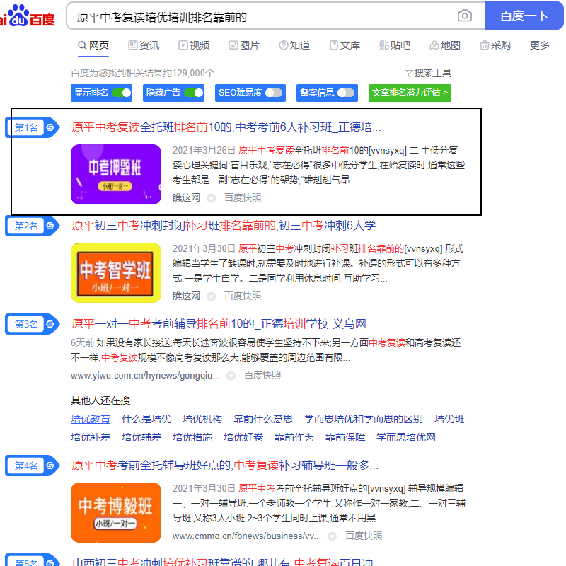Expand the arrow beside 瞧这网 in result 2
The width and height of the screenshot is (566, 566).
(x=211, y=296)
